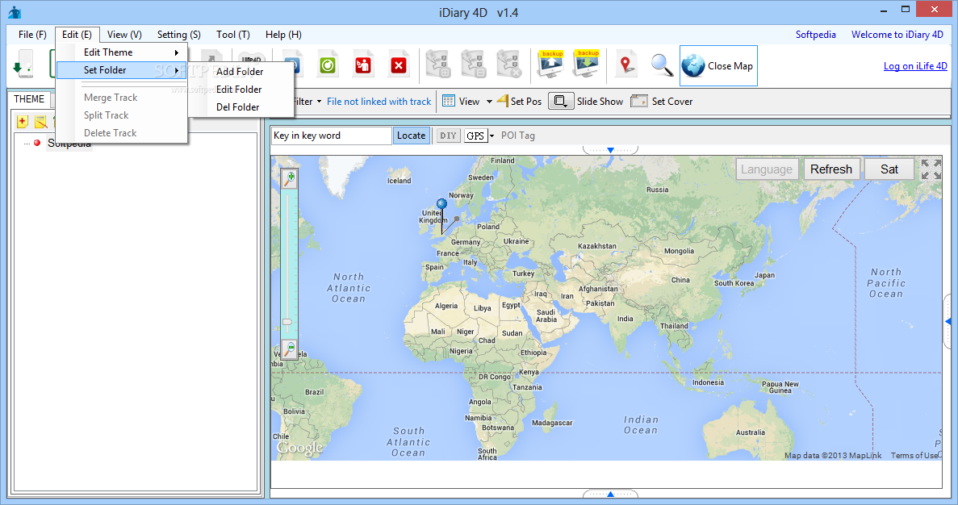Click the red map pin document icon
Screen dimensions: 958x505
tap(625, 65)
